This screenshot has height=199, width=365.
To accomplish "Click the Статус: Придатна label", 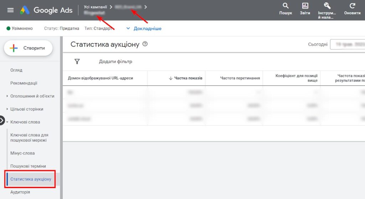I will click(x=62, y=28).
